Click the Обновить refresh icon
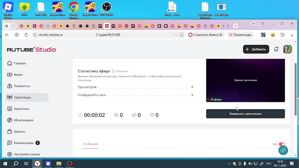The height and width of the screenshot is (168, 299). pos(113,71)
